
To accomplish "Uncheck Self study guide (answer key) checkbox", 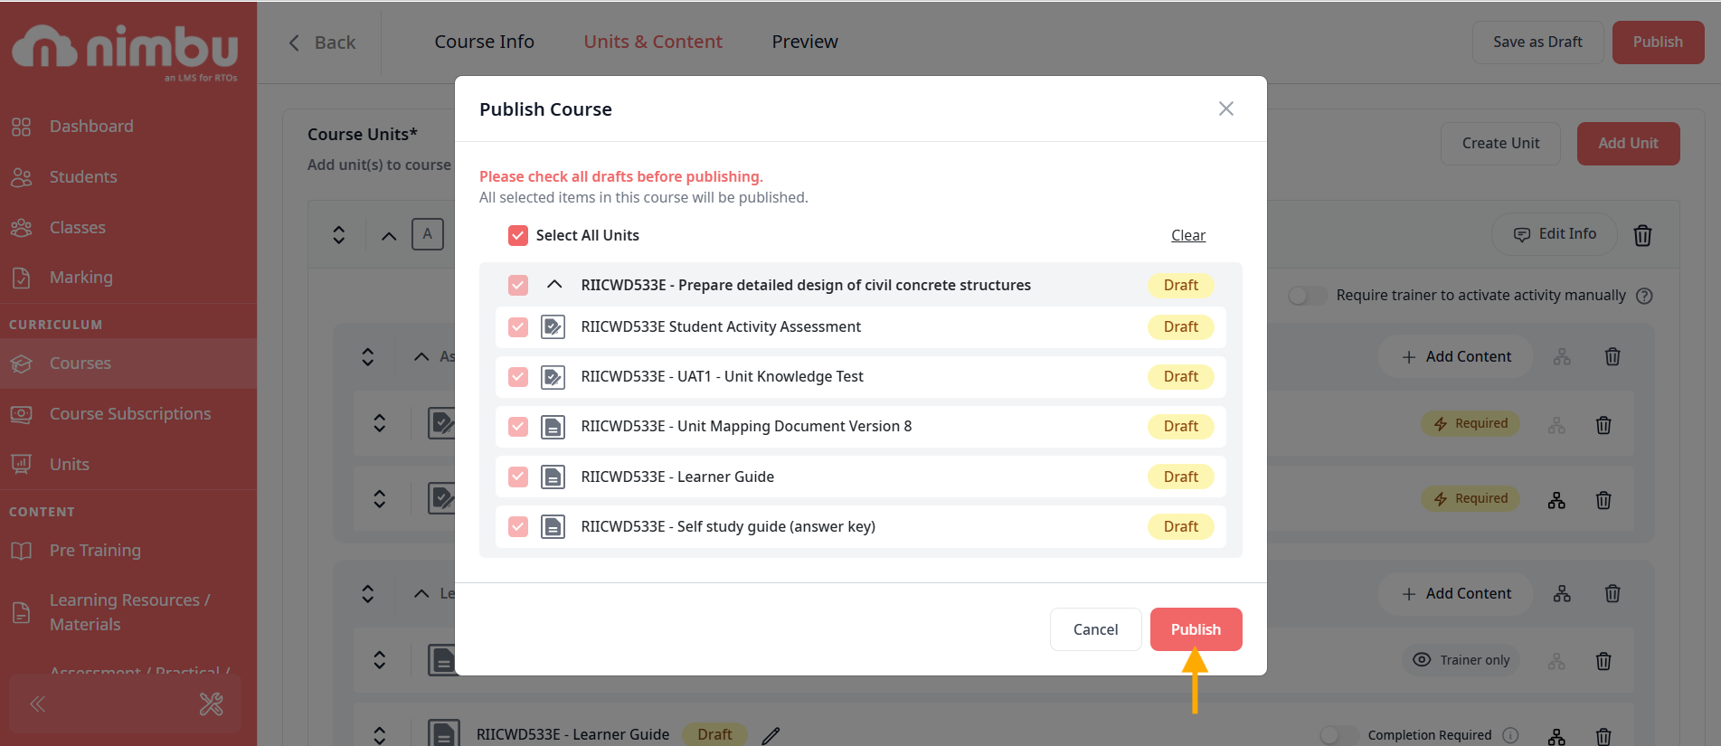I will tap(518, 527).
